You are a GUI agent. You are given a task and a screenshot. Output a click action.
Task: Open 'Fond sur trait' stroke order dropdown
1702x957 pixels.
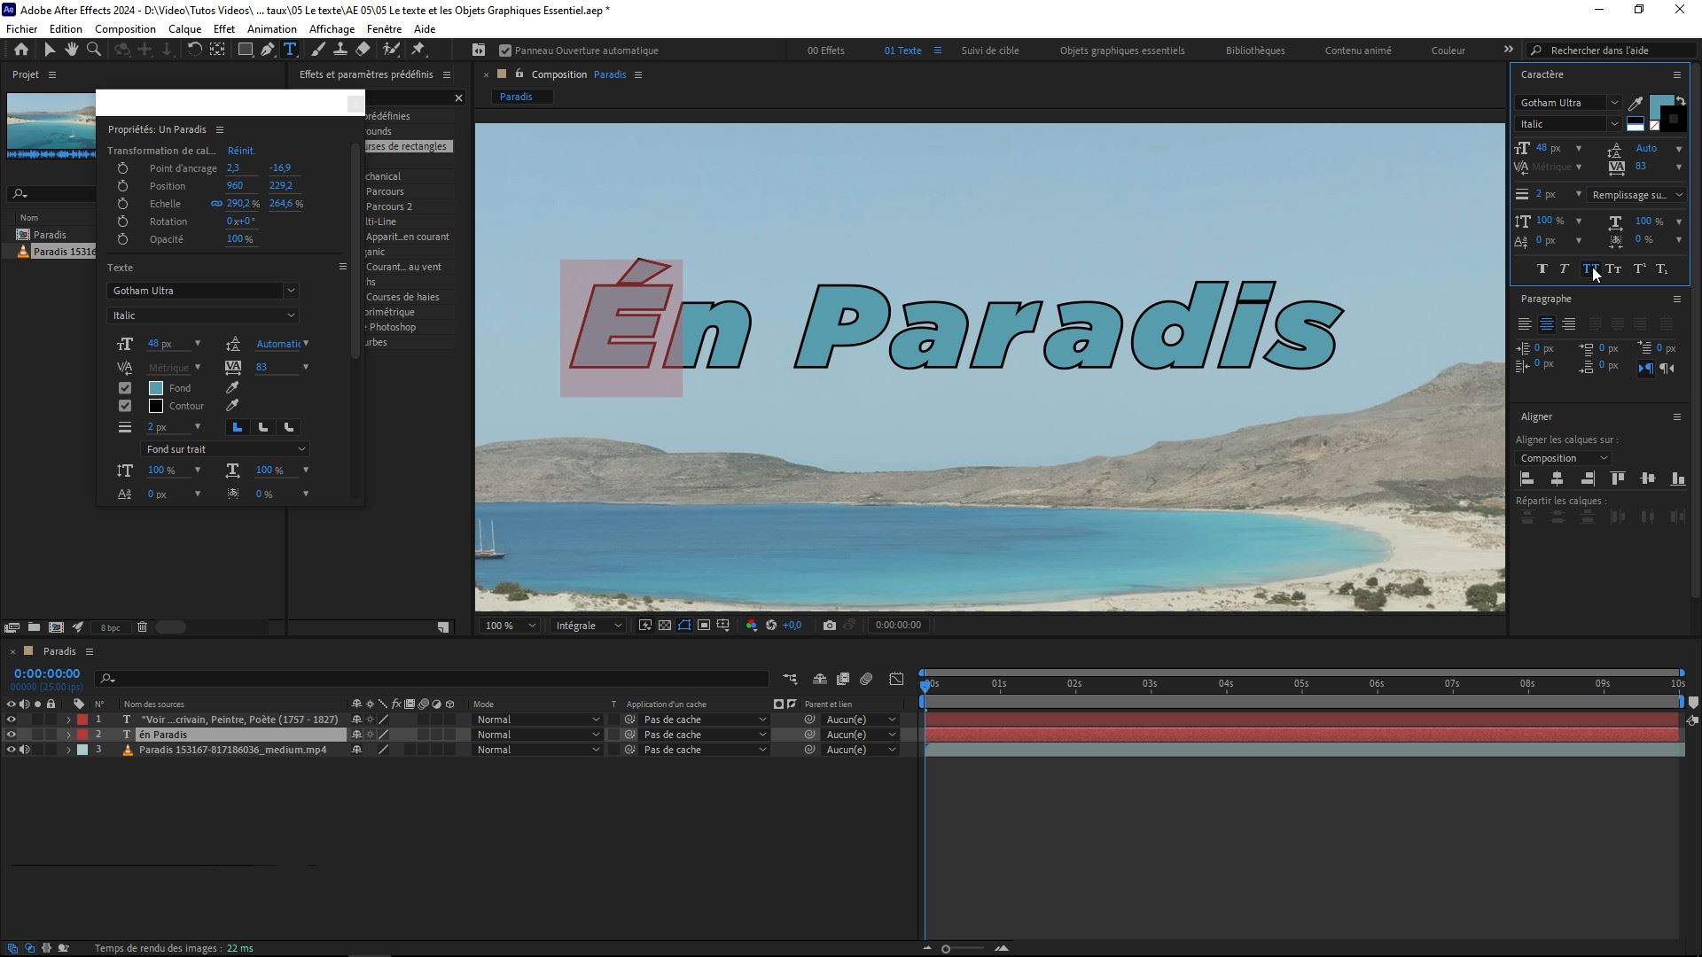[x=224, y=449]
